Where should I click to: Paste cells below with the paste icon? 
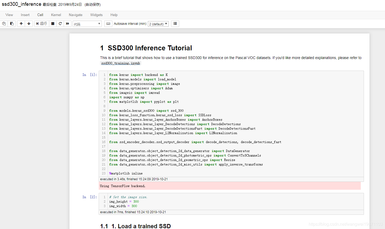pyautogui.click(x=12, y=24)
